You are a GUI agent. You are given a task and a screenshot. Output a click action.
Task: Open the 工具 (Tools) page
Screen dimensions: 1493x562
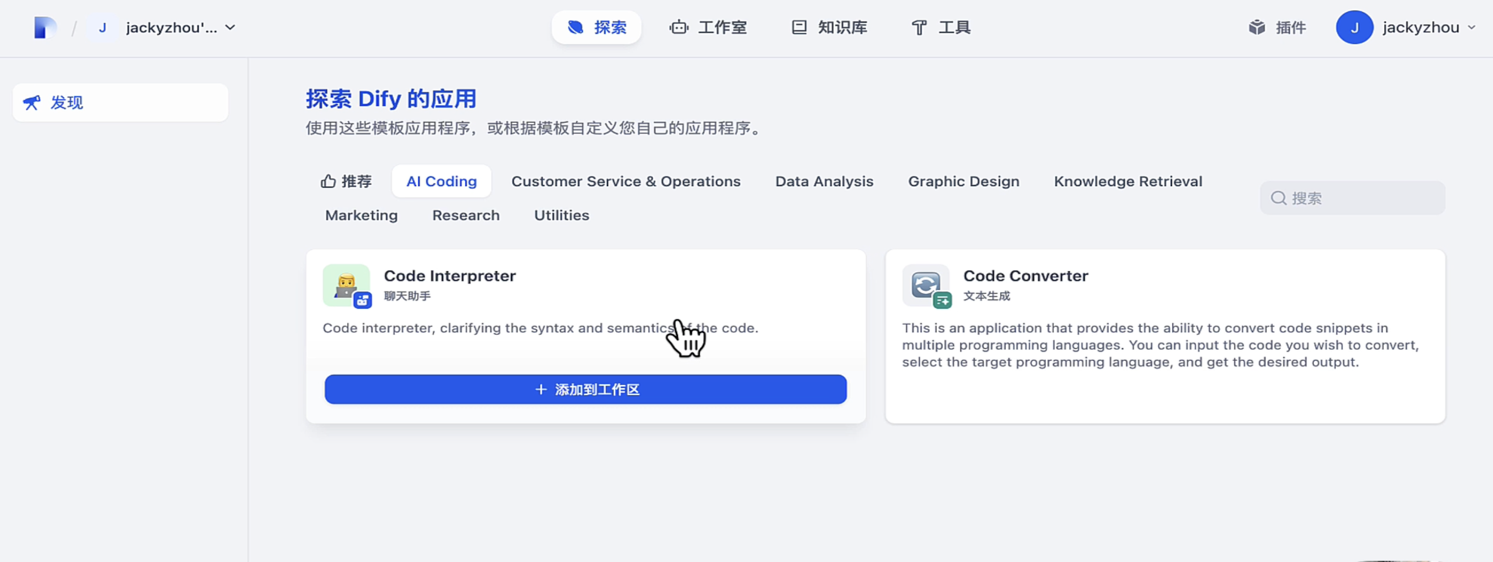point(940,27)
